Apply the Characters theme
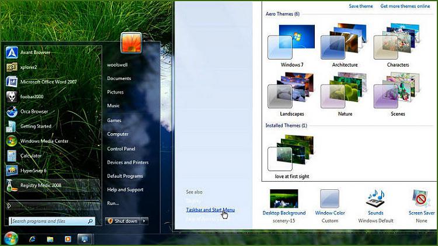This screenshot has height=246, width=438. (398, 46)
